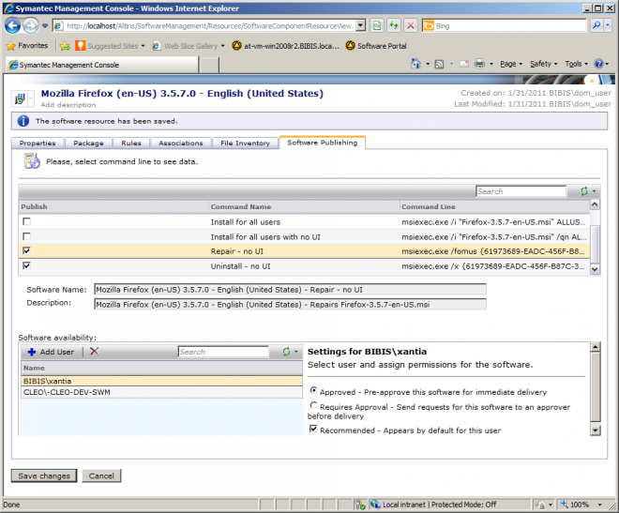The height and width of the screenshot is (513, 619).
Task: Click the Add description text
Action: click(68, 105)
